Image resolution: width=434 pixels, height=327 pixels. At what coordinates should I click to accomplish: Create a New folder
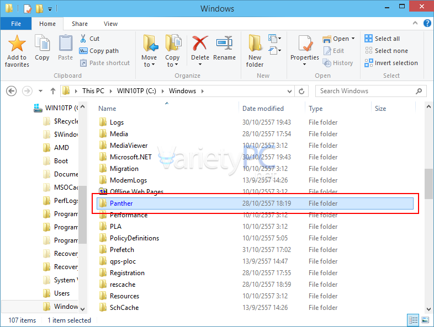[x=255, y=51]
